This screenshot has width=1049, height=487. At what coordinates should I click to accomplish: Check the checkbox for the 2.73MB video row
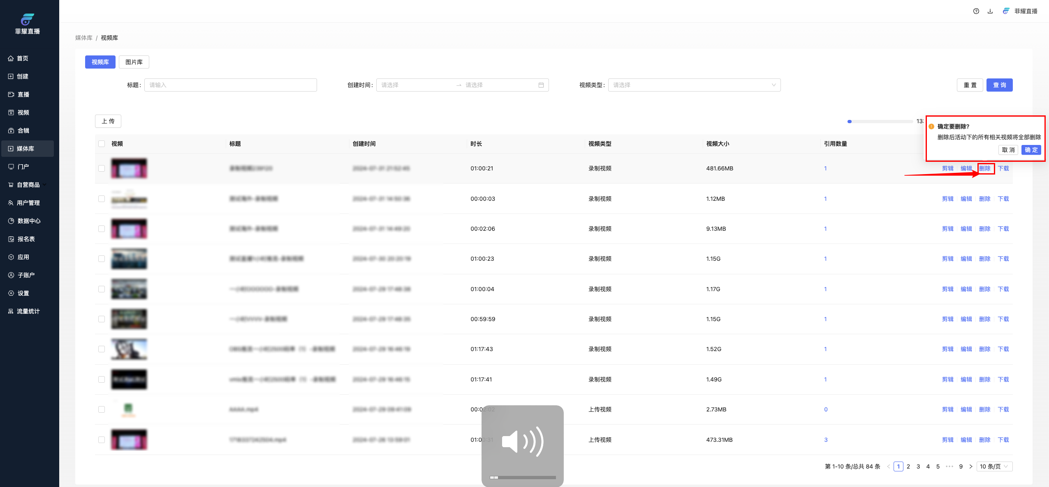[x=102, y=409]
